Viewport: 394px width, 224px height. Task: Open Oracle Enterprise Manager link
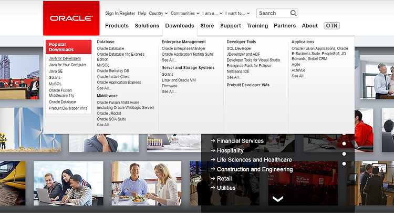point(183,48)
